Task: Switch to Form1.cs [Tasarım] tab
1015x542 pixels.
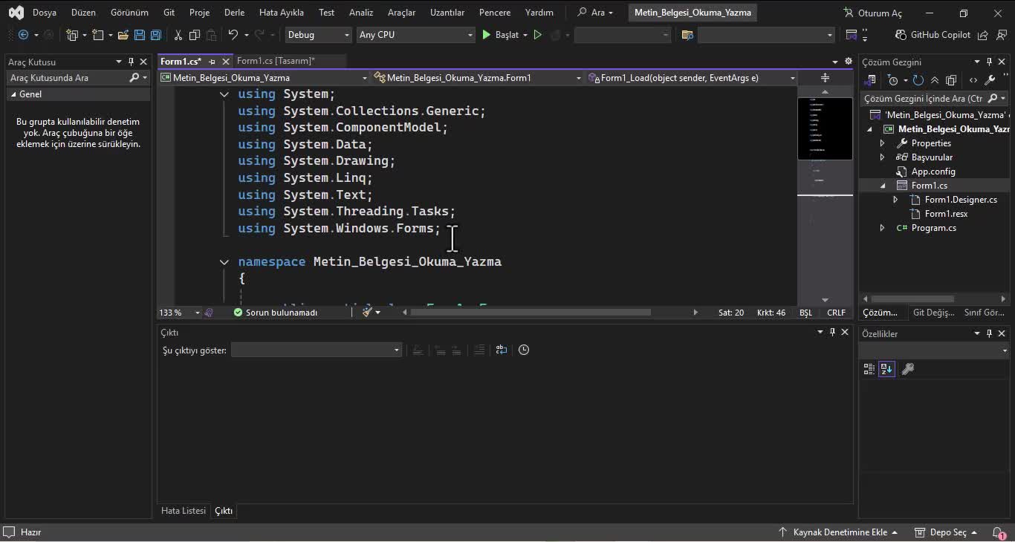Action: (276, 61)
